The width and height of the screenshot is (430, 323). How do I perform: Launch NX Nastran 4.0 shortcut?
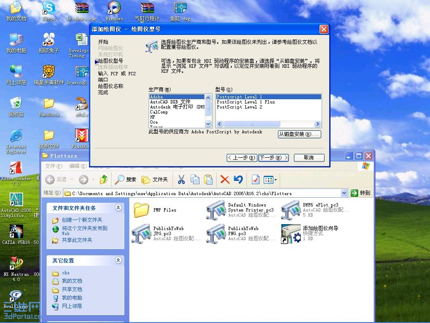click(16, 269)
